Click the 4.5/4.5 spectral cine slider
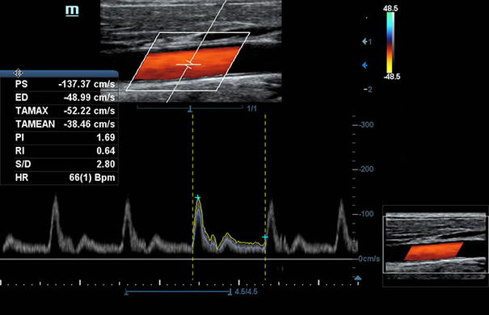This screenshot has height=315, width=489. [178, 292]
